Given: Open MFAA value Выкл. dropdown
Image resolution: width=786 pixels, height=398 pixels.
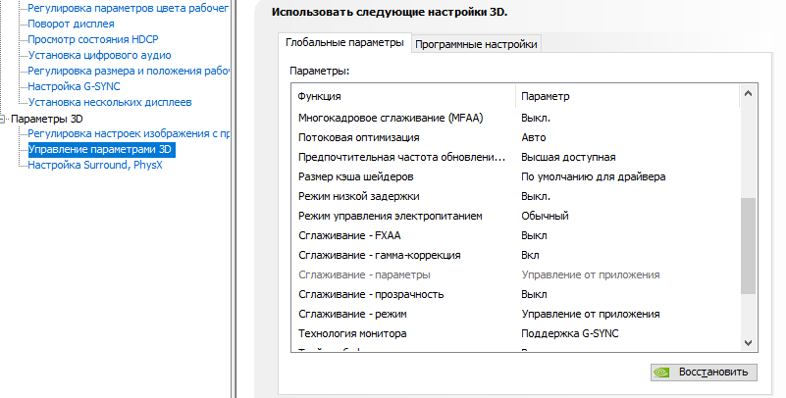Looking at the screenshot, I should tap(536, 118).
